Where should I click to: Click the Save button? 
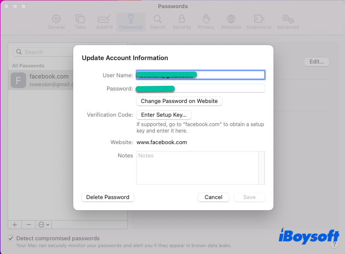[x=249, y=197]
